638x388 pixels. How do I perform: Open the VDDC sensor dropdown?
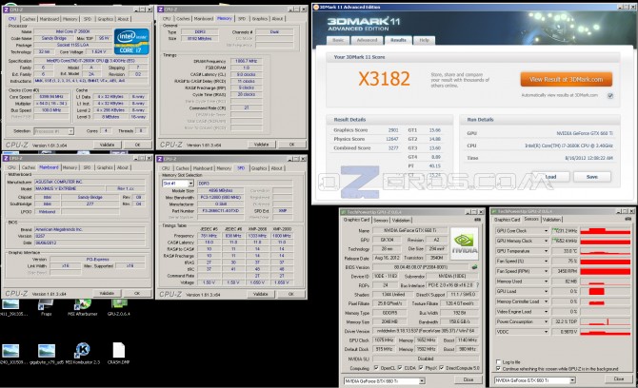pos(546,332)
